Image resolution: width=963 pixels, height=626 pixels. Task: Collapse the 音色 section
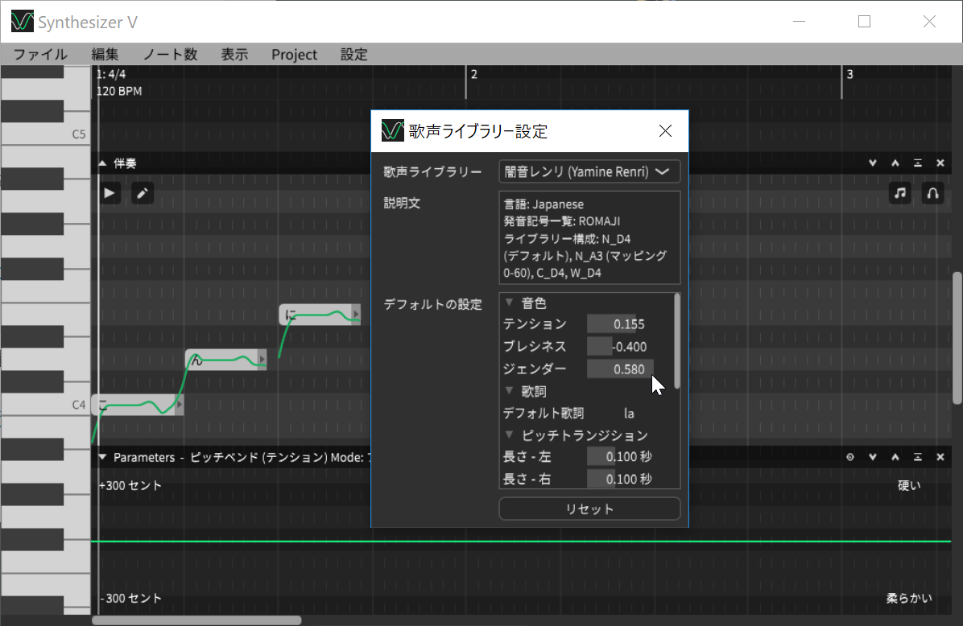[509, 303]
